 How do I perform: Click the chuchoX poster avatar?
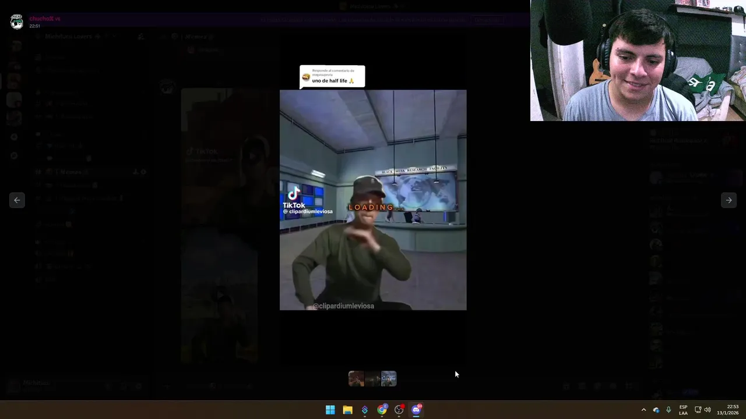17,22
